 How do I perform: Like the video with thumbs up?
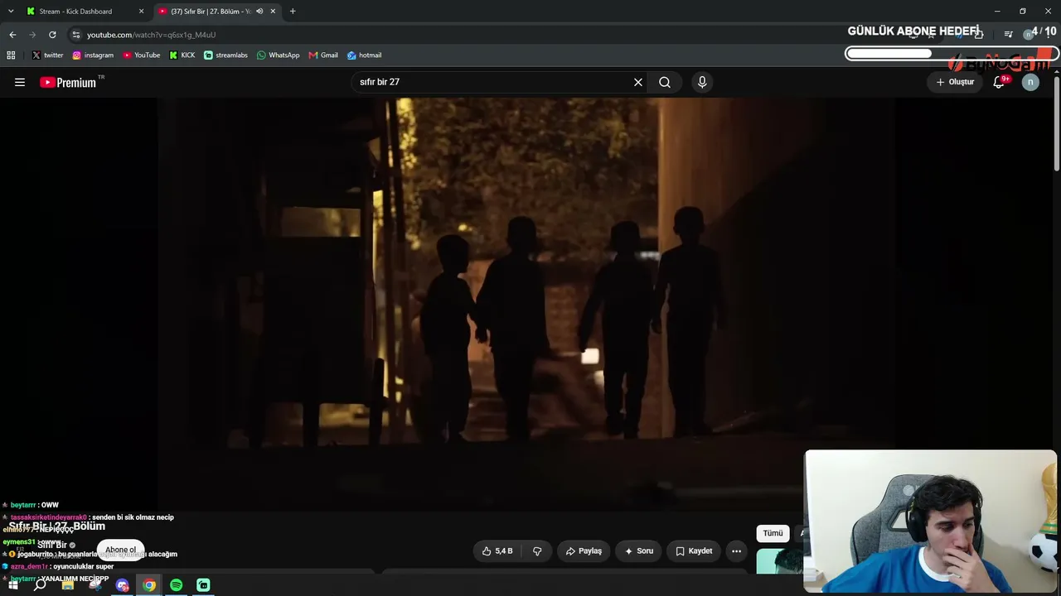(497, 551)
